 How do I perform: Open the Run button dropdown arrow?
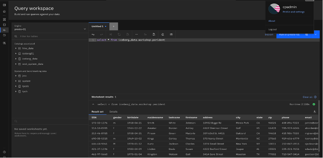click(x=315, y=35)
